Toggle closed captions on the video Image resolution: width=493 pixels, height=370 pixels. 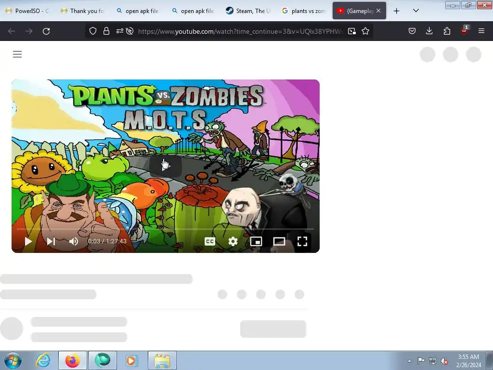210,241
